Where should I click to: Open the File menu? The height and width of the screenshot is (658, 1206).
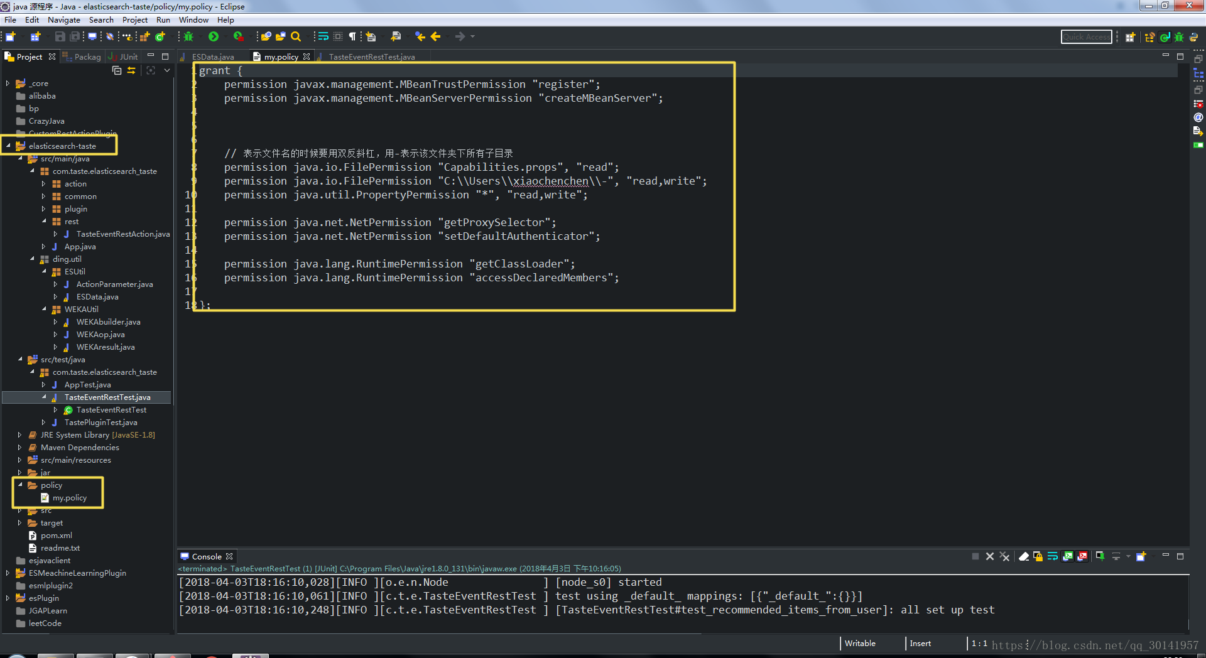(10, 19)
